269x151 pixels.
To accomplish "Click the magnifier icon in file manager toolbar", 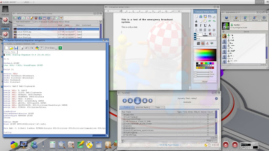I will click(53, 18).
